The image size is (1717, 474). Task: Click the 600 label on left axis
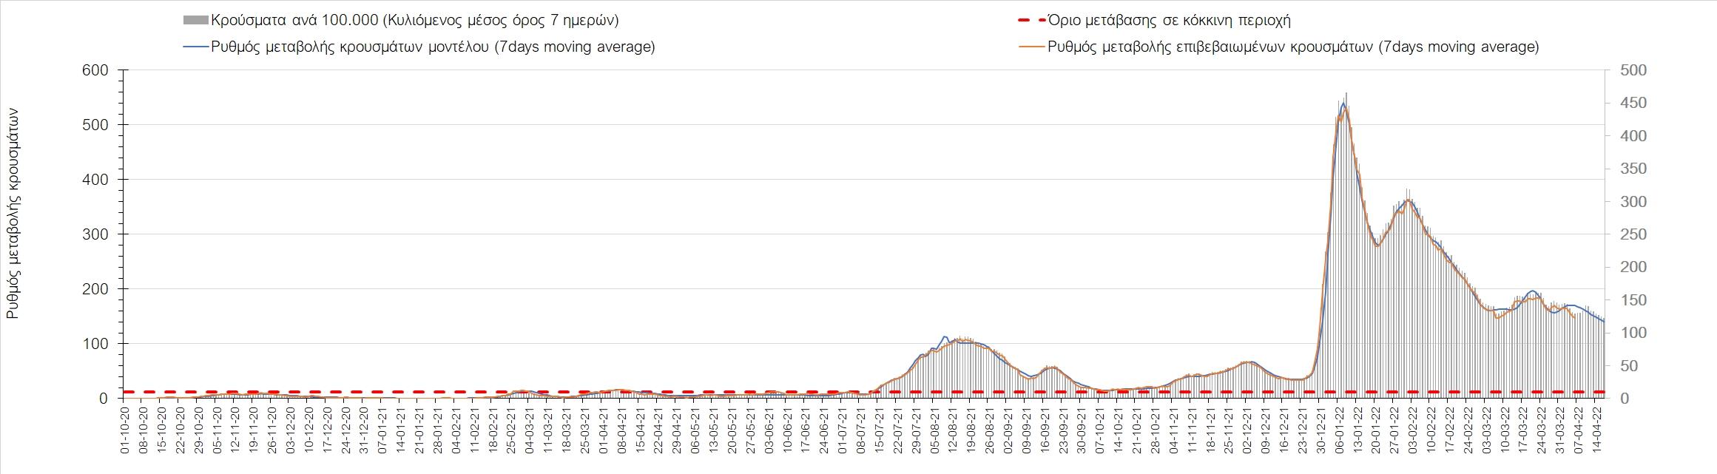[98, 71]
